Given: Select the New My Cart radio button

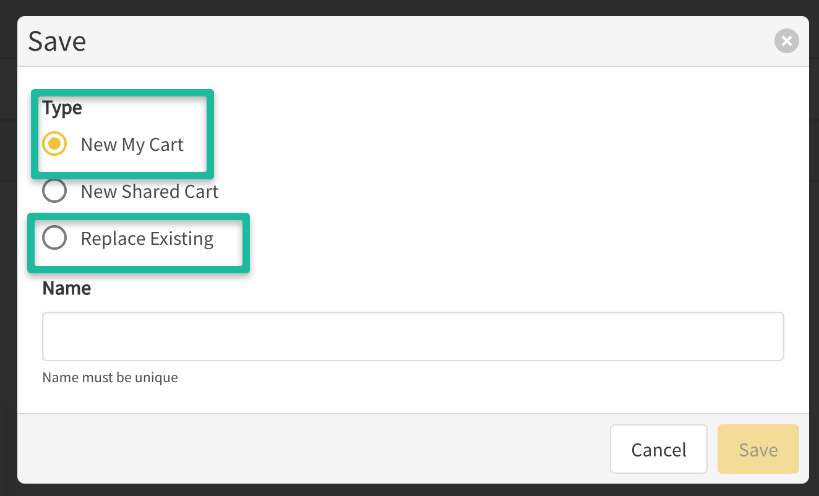Looking at the screenshot, I should click(x=54, y=144).
